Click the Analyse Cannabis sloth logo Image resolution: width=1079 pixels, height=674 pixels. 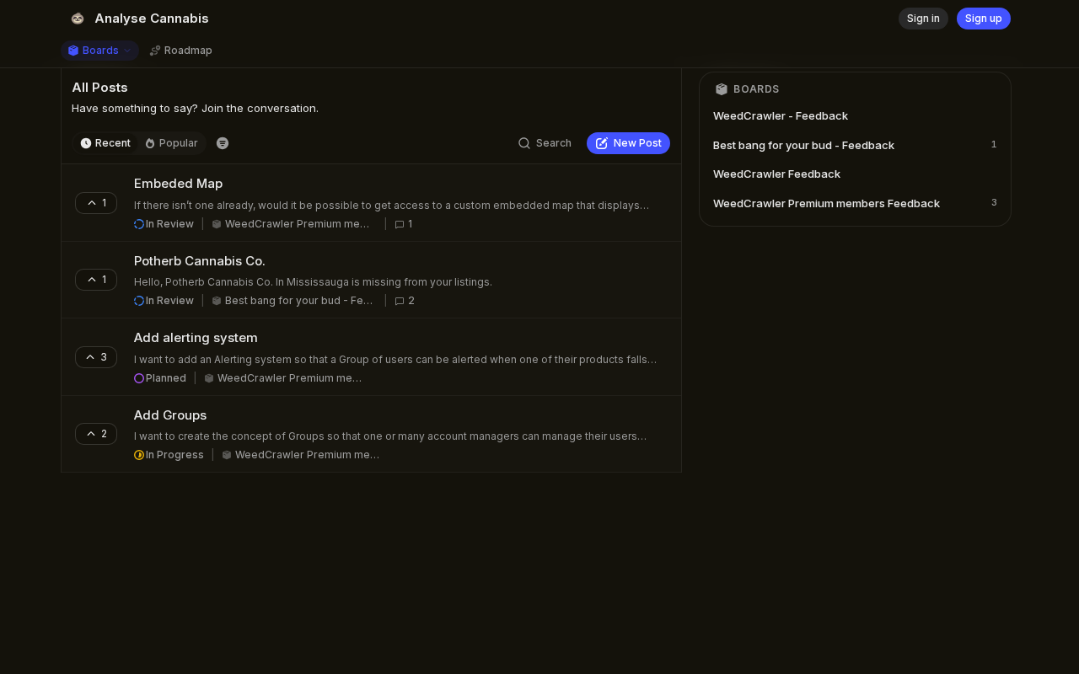78,19
